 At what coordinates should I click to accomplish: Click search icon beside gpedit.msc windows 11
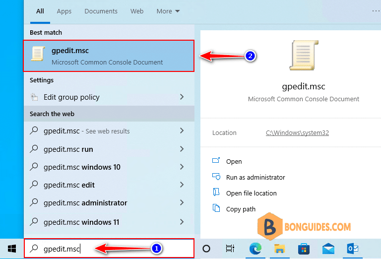(34, 222)
